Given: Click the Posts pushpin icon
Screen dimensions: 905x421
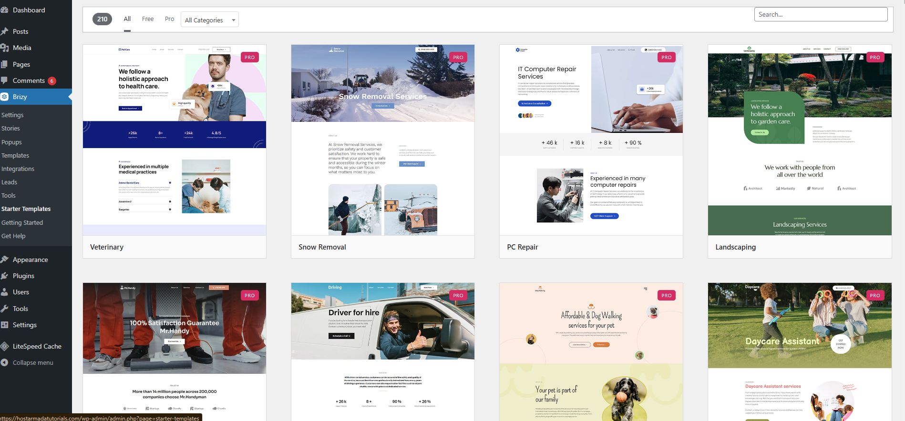Looking at the screenshot, I should 4,31.
